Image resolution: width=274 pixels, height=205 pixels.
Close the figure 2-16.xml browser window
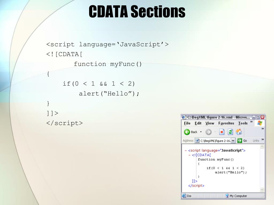click(262, 117)
